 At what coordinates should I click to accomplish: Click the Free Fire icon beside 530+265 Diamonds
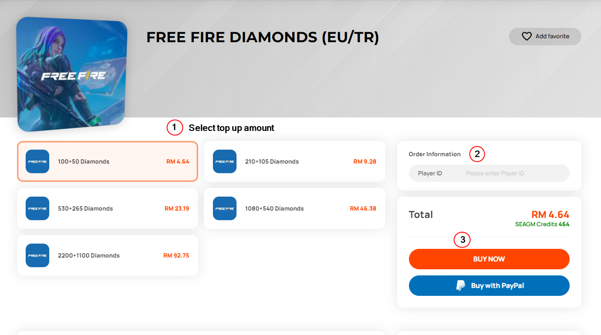pyautogui.click(x=37, y=208)
